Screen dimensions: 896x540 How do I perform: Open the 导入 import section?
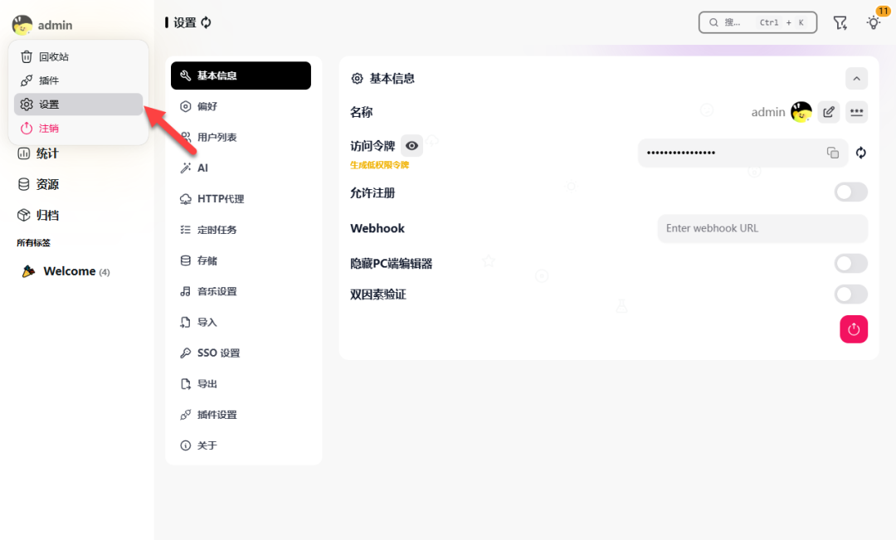point(241,323)
